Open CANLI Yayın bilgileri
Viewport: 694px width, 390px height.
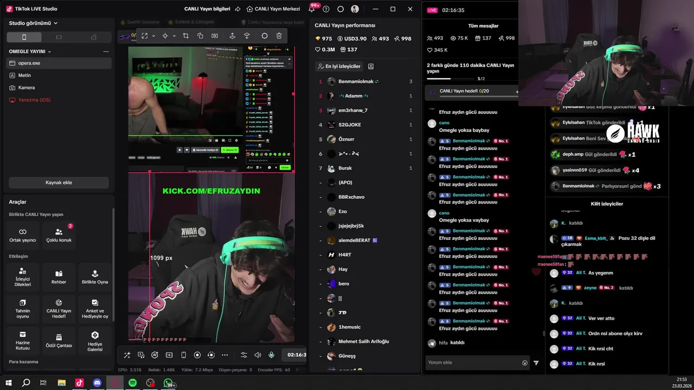click(x=208, y=9)
